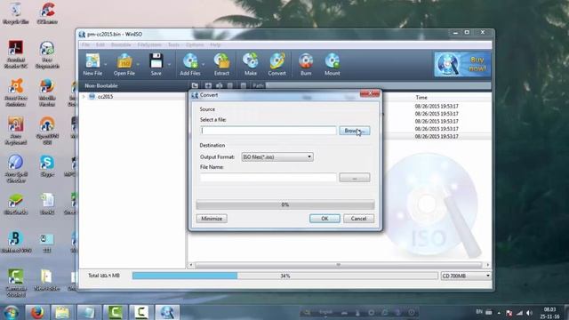The width and height of the screenshot is (569, 320).
Task: Click the Browse button for the source file
Action: [x=355, y=131]
